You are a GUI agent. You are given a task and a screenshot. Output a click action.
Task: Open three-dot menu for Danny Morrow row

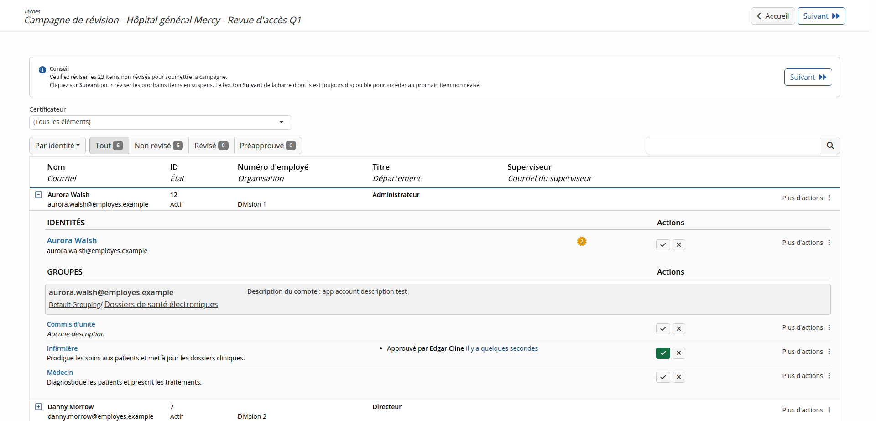[x=829, y=410]
